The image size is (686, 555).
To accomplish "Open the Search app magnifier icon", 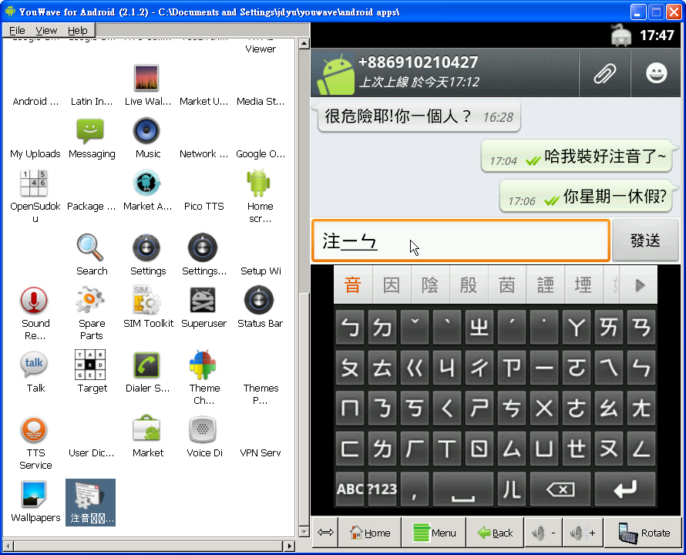I will pyautogui.click(x=90, y=247).
